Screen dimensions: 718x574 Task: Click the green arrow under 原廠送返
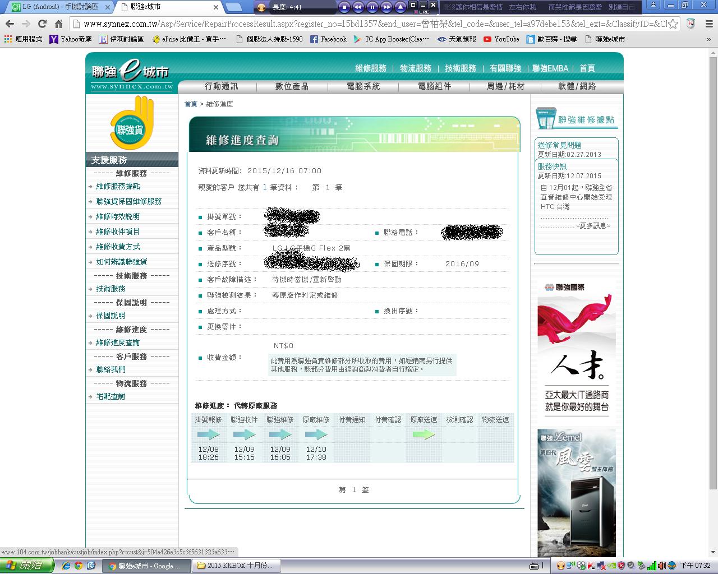pyautogui.click(x=424, y=434)
